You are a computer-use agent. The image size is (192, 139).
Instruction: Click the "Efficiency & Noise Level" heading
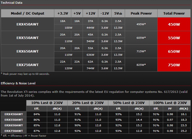point(18,83)
